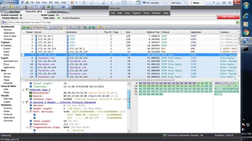Open Clients/Servers under Expert
This screenshot has height=141, width=252.
(11, 61)
